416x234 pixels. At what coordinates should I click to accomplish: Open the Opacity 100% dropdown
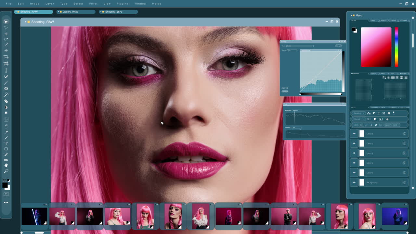click(392, 125)
